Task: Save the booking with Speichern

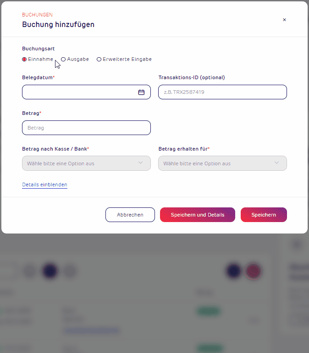Action: pyautogui.click(x=264, y=215)
